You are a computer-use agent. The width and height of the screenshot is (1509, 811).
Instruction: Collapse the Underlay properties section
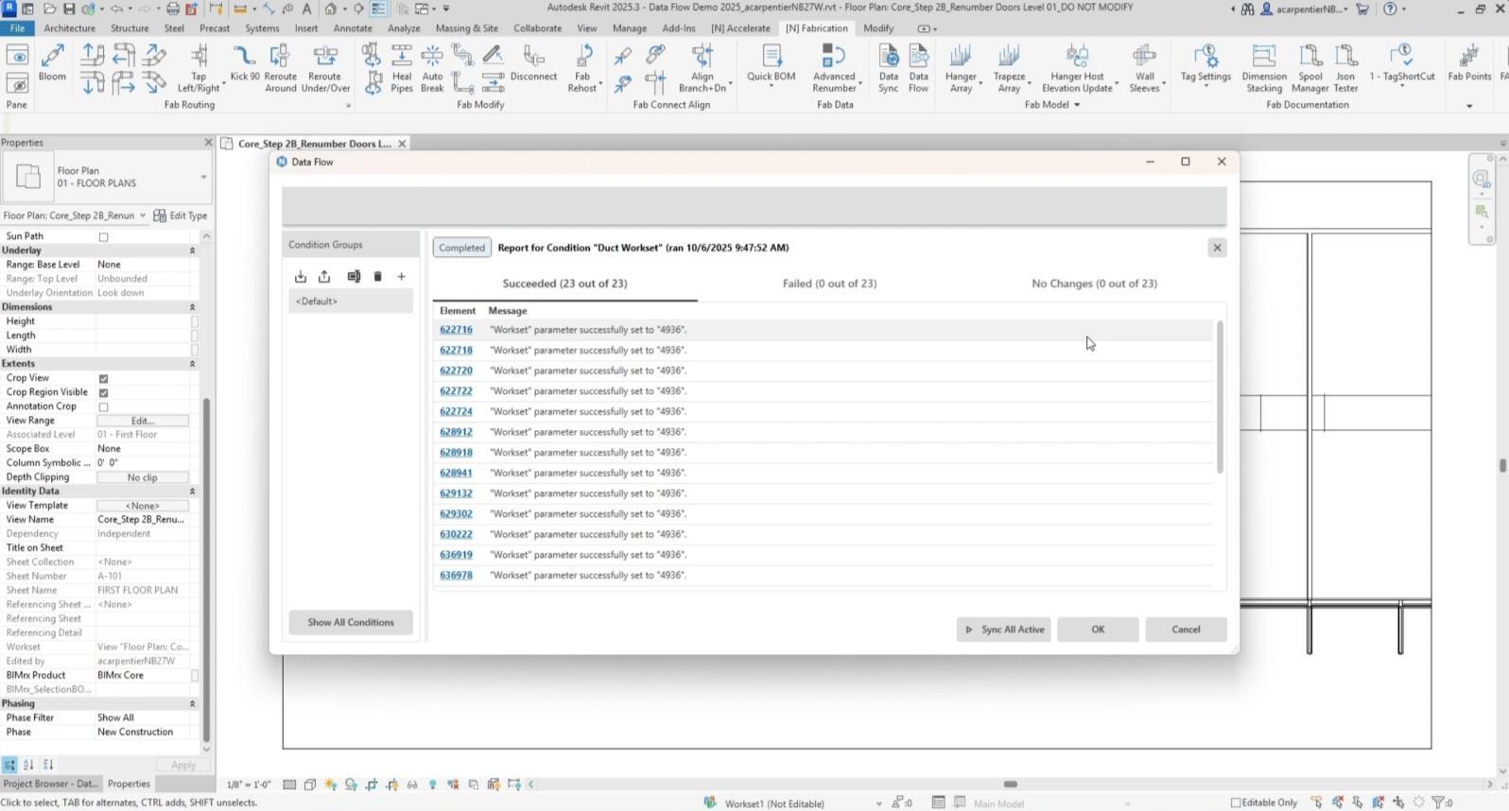click(x=192, y=250)
